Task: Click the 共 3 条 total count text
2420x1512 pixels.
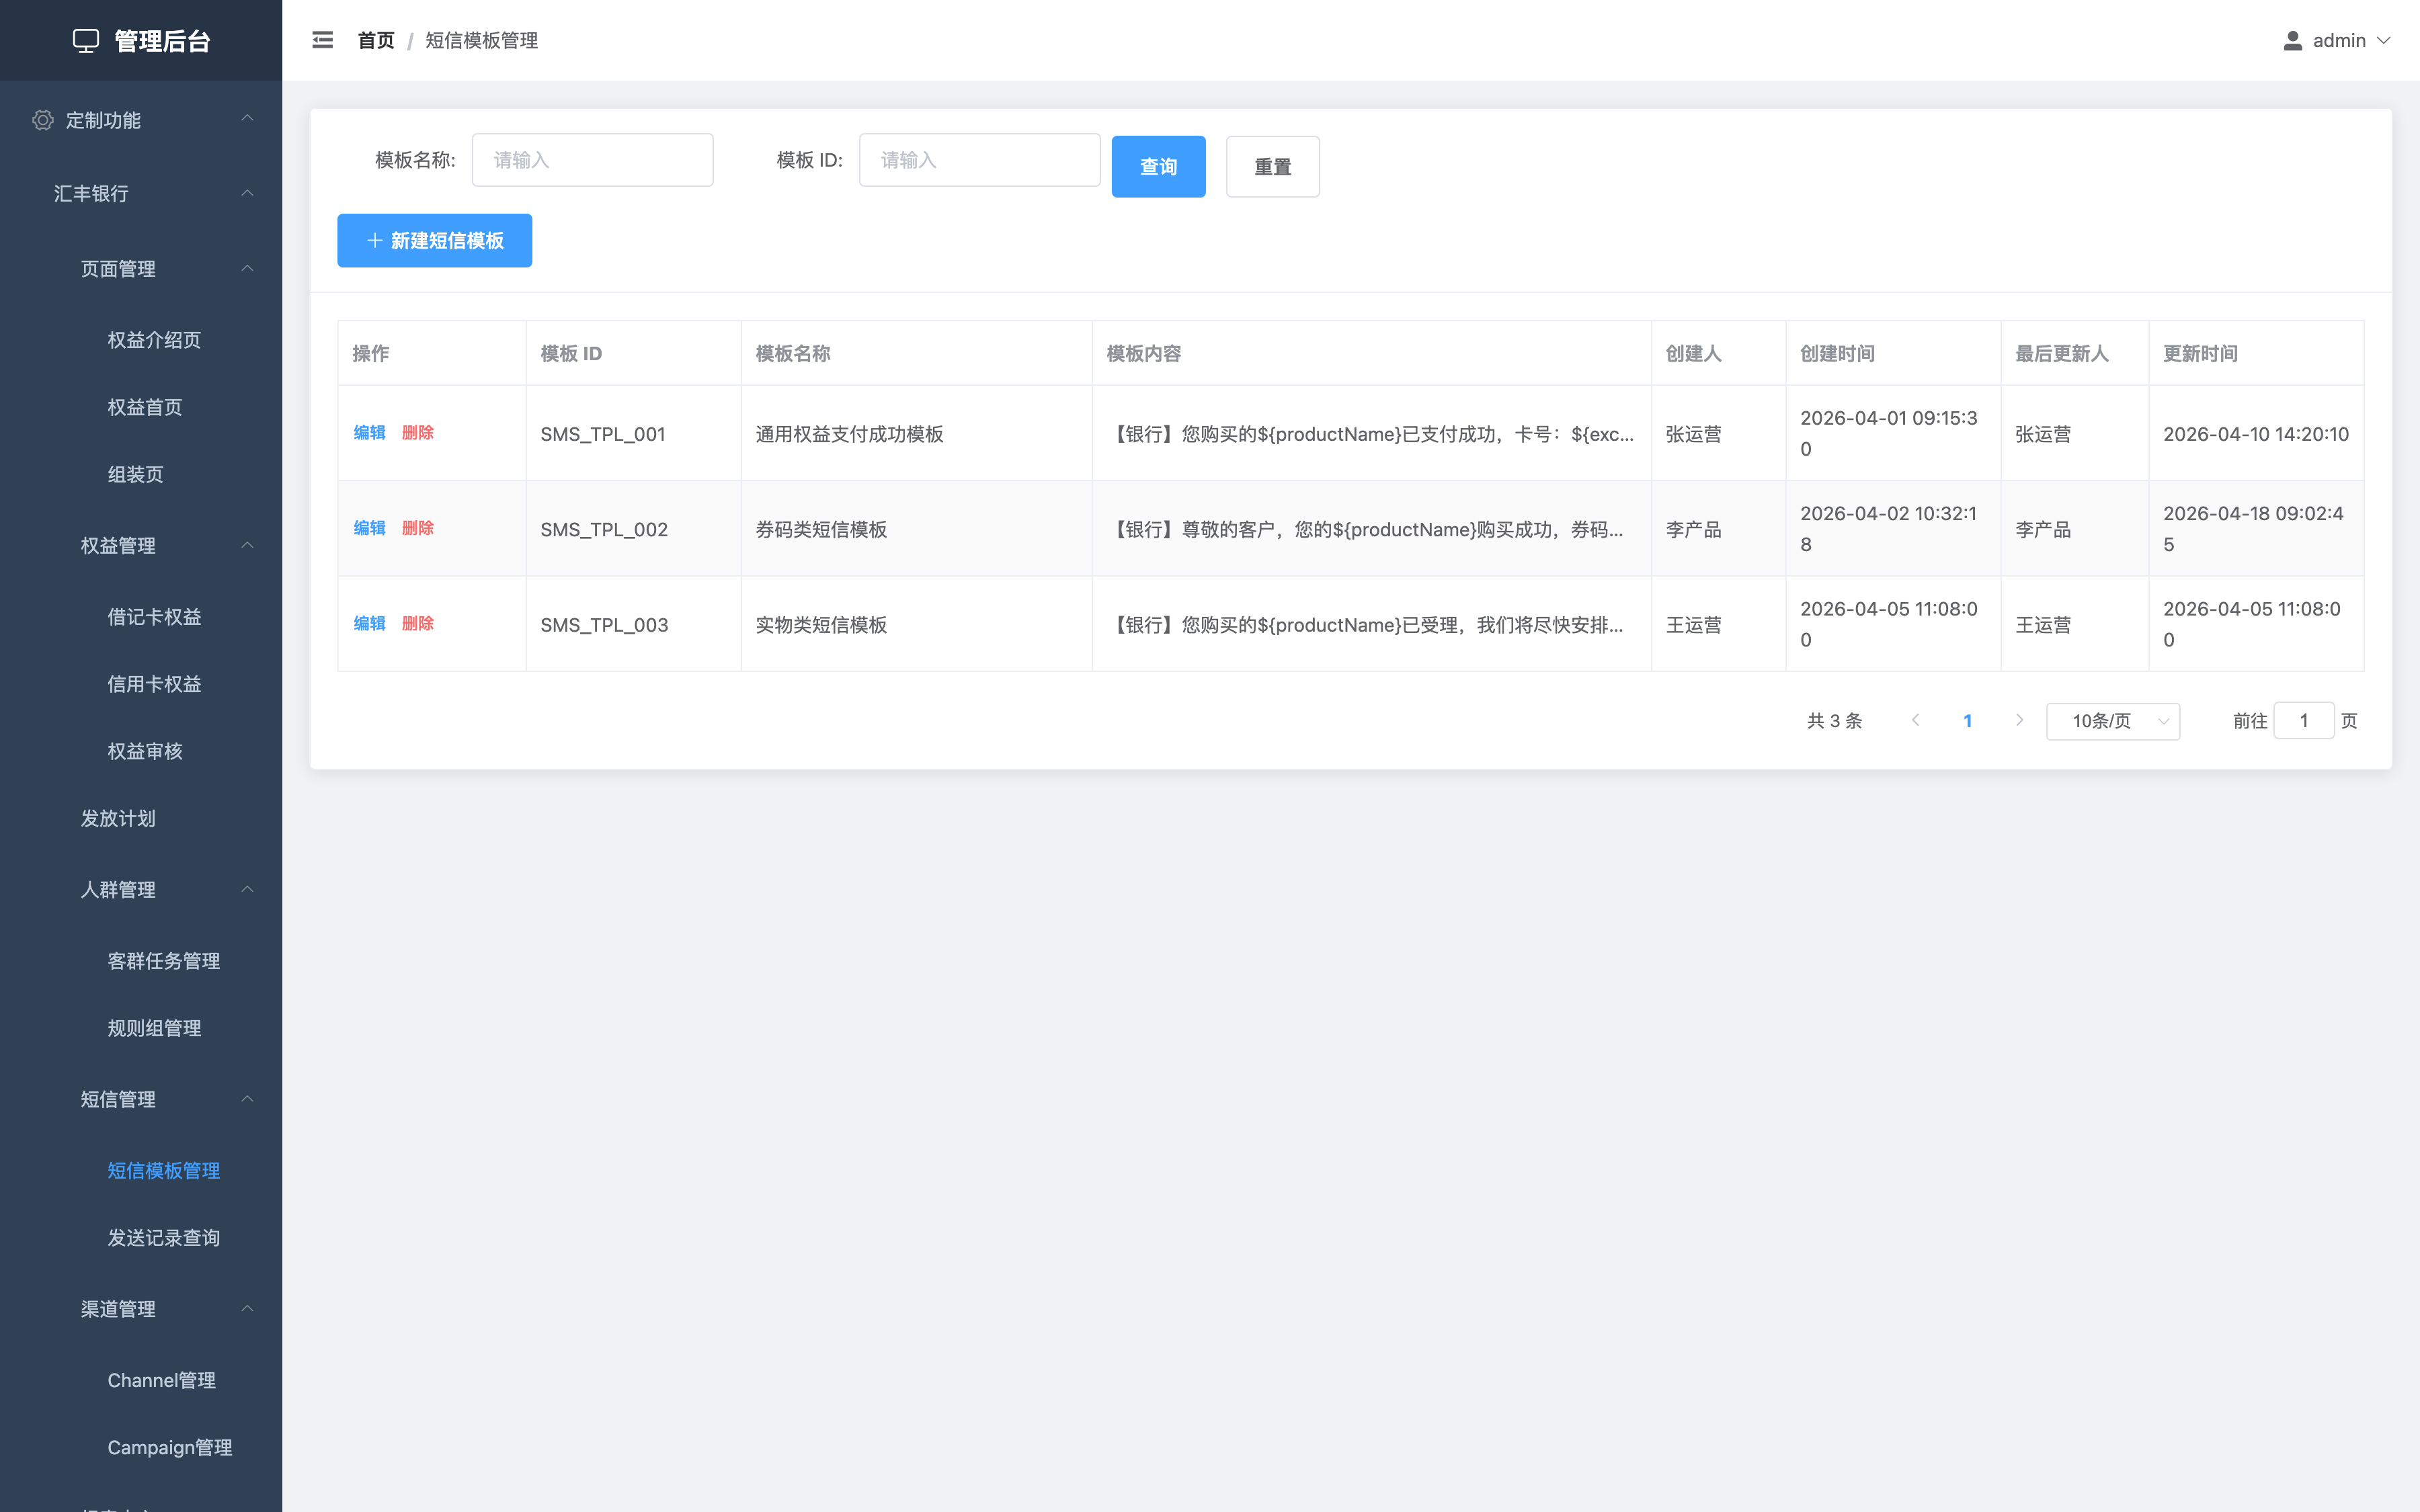Action: [1834, 721]
